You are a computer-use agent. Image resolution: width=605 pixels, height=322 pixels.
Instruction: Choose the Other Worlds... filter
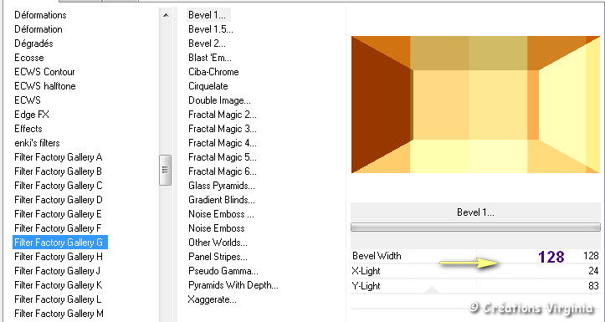click(x=218, y=243)
